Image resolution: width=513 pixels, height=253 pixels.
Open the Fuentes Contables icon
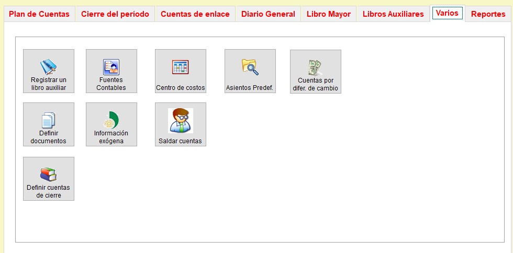click(111, 66)
